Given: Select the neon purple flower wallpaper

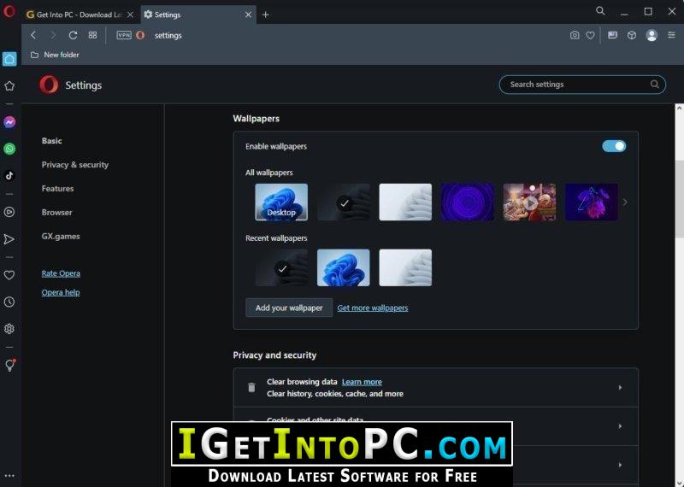Looking at the screenshot, I should (592, 202).
